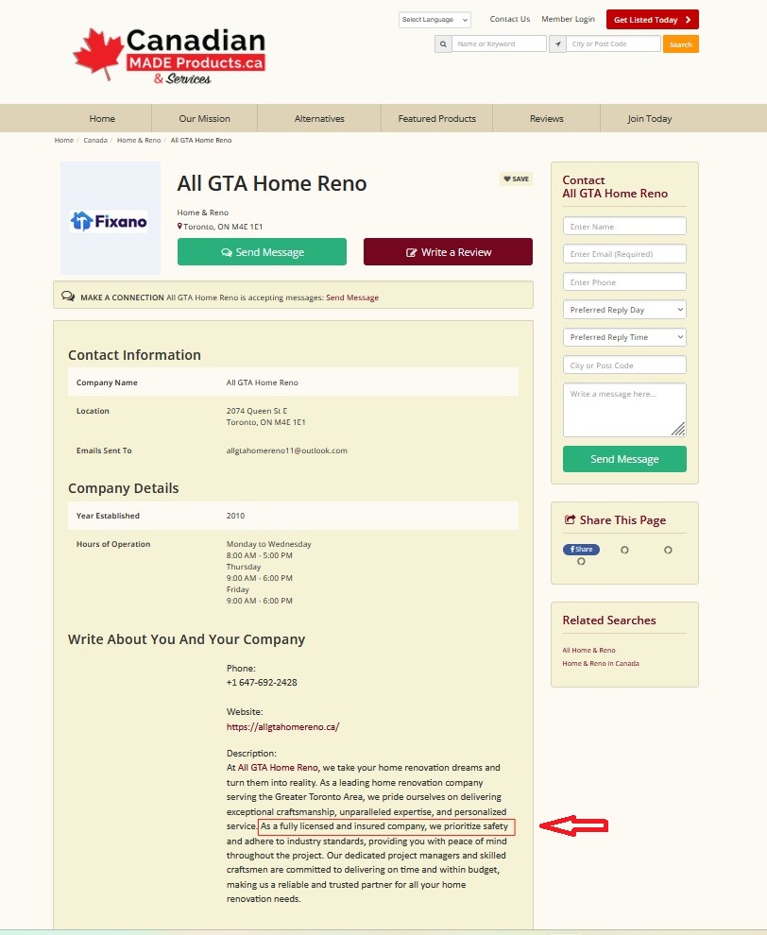Click the magnifying glass search icon
Image resolution: width=767 pixels, height=935 pixels.
coord(442,44)
